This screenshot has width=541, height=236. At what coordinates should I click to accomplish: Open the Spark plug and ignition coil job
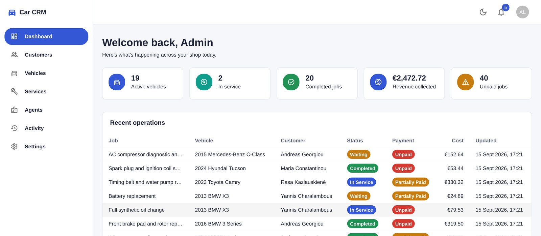[317, 168]
